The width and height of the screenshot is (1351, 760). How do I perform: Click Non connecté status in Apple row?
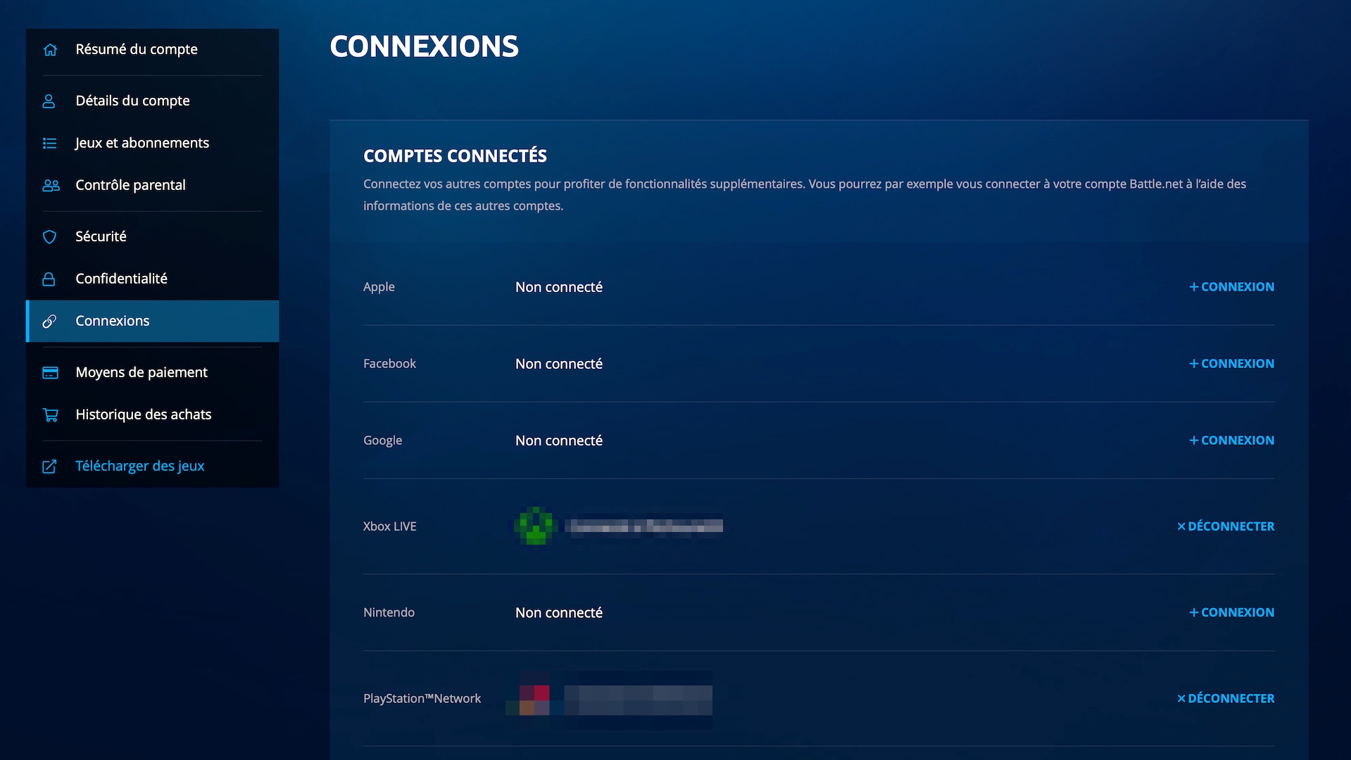[x=559, y=287]
